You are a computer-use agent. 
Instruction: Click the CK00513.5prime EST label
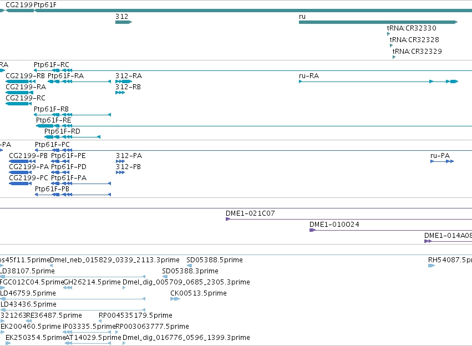[x=199, y=293]
